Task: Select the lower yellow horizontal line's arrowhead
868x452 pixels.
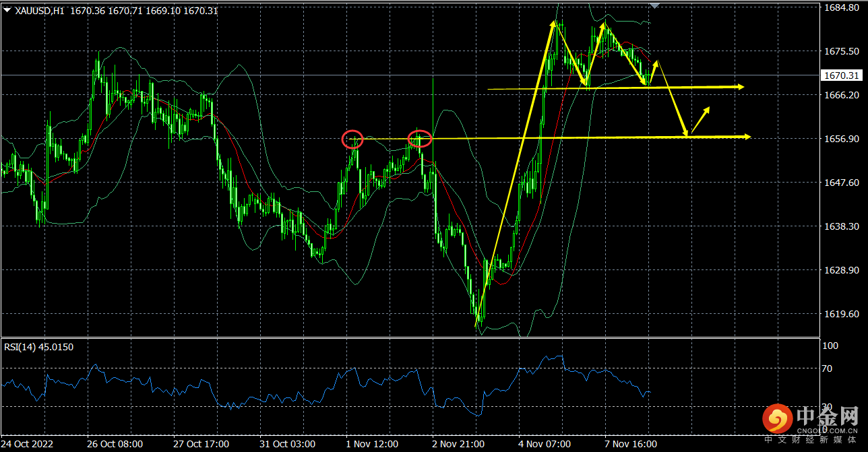Action: 745,137
